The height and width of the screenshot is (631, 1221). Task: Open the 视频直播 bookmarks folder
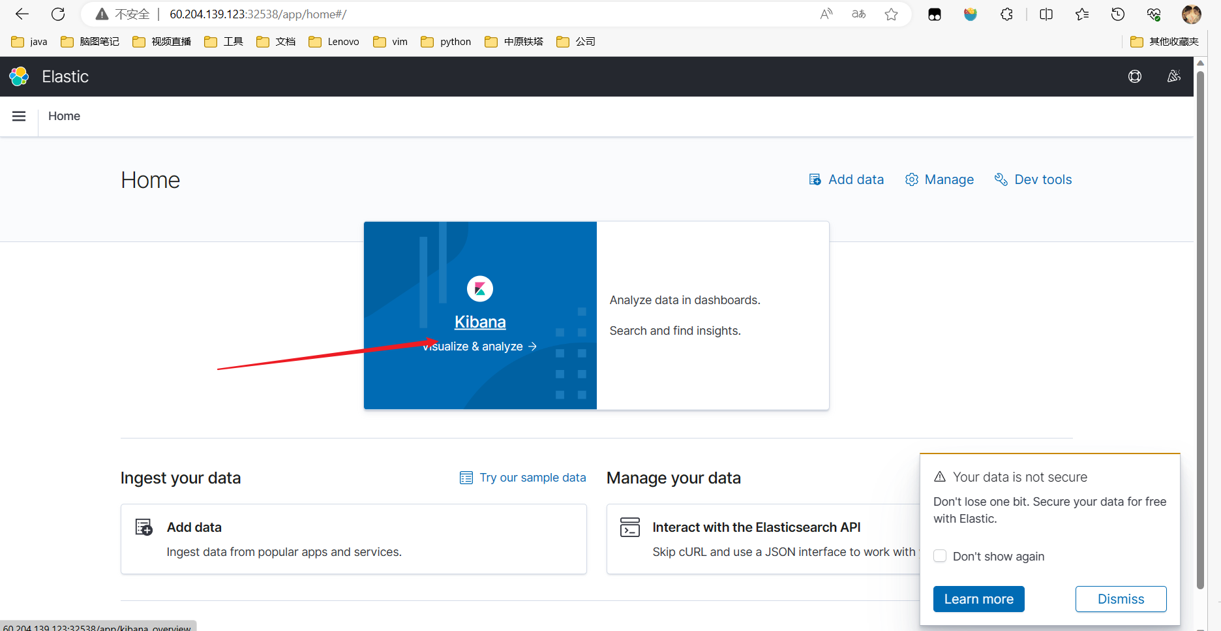[x=162, y=42]
